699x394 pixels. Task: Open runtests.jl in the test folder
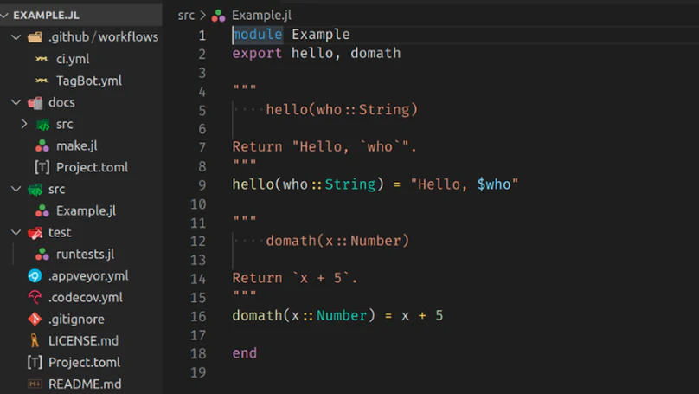[x=85, y=254]
